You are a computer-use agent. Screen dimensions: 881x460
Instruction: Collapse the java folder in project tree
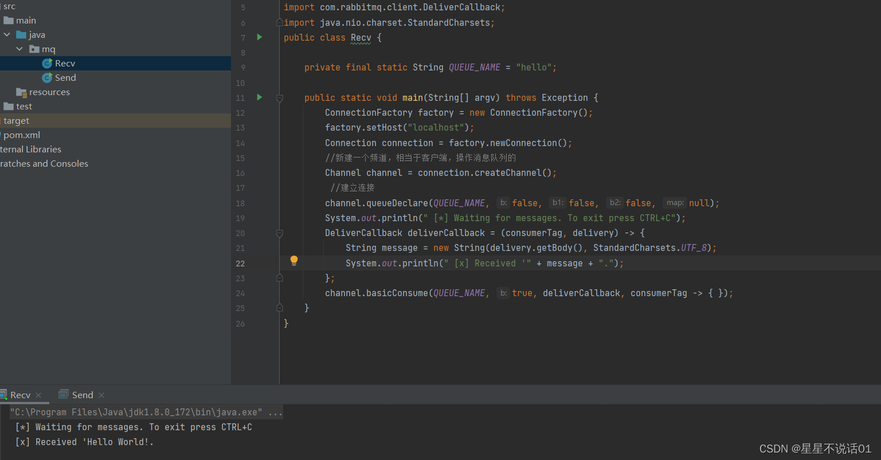pyautogui.click(x=7, y=35)
